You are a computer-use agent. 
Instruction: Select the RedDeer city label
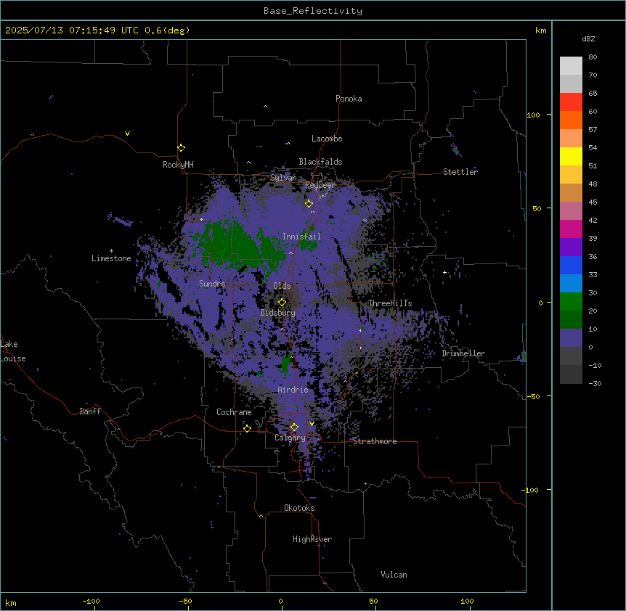click(320, 185)
